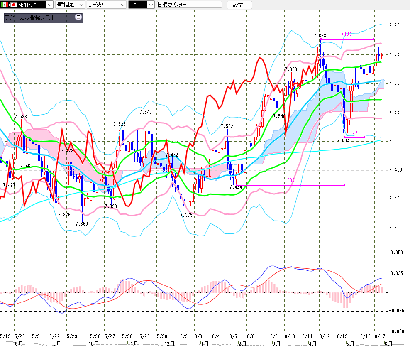
Task: Click the 6/10 date label
Action: pyautogui.click(x=290, y=336)
